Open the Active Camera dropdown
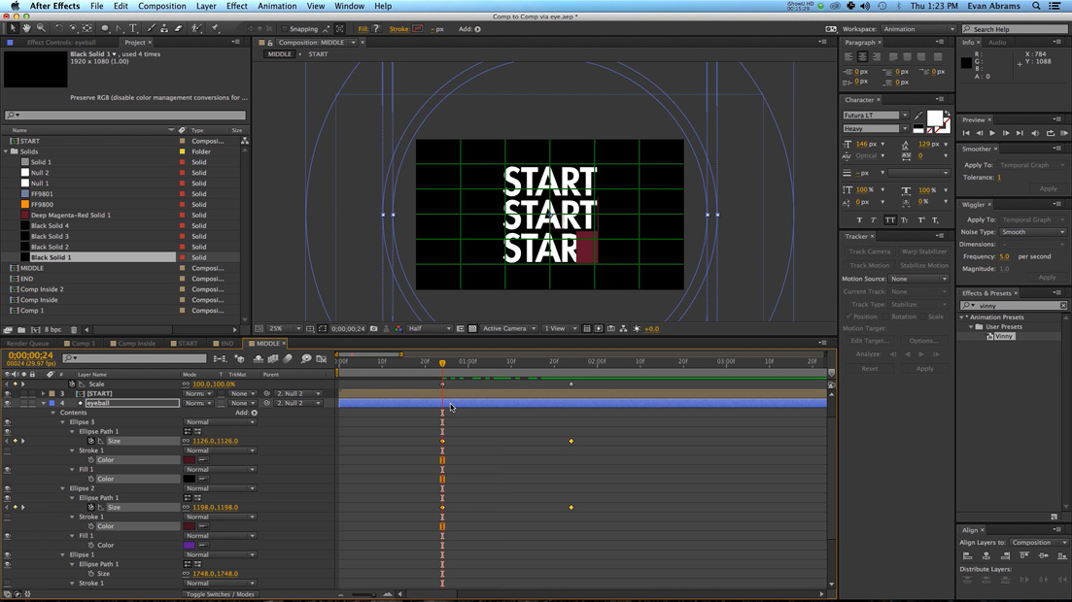This screenshot has height=602, width=1072. click(509, 329)
